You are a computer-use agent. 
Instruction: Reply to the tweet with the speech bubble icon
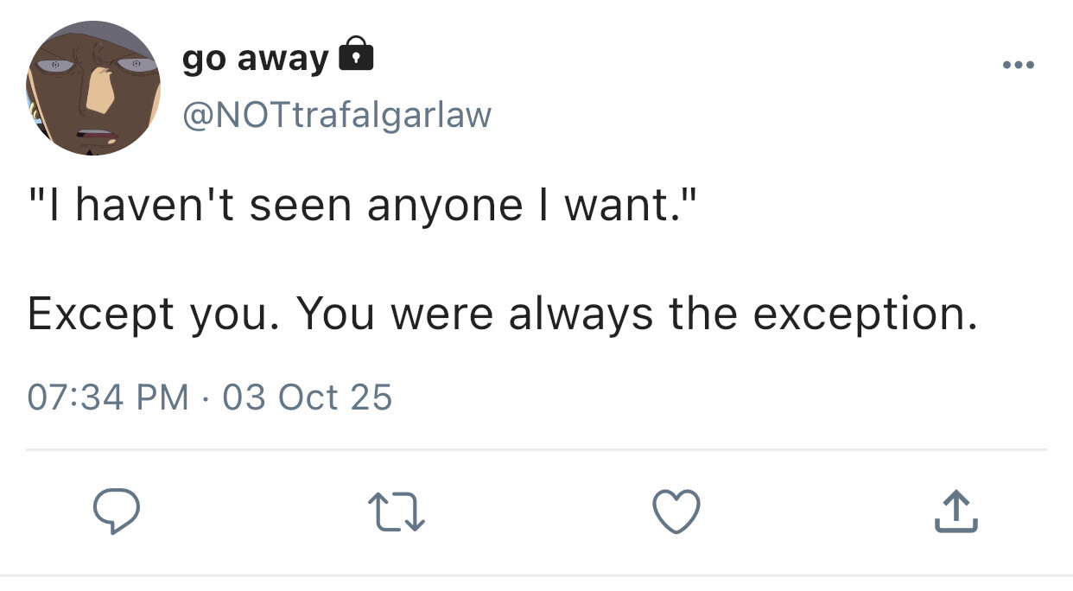coord(115,512)
